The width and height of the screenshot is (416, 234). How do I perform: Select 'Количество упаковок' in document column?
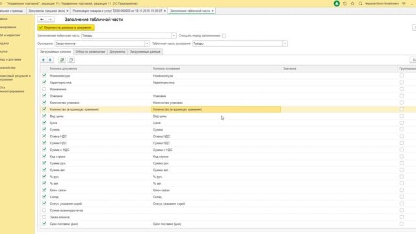(x=64, y=103)
